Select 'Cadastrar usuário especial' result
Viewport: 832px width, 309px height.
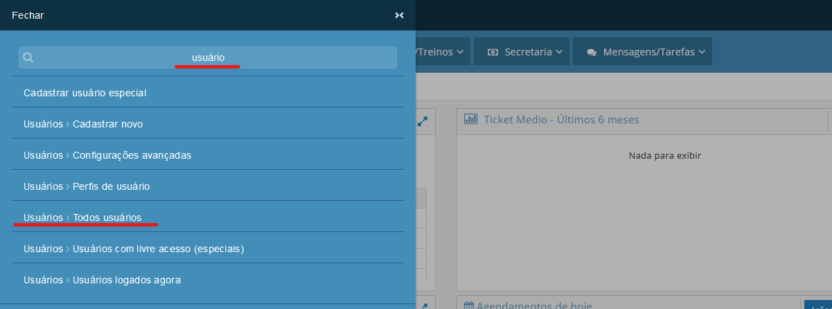85,93
